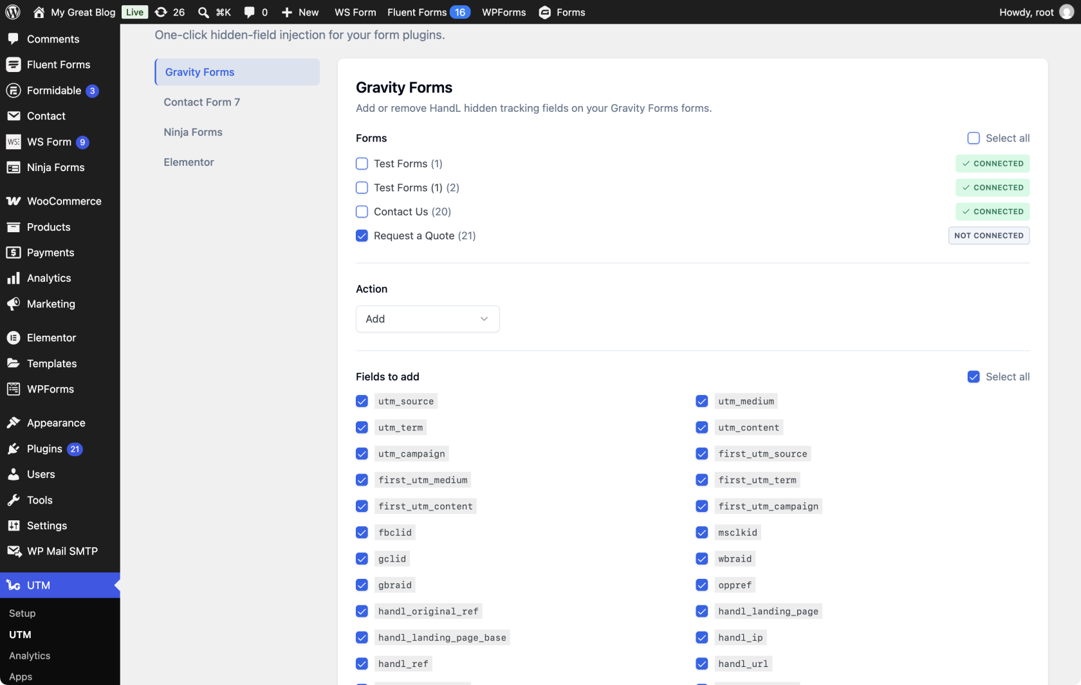Image resolution: width=1081 pixels, height=685 pixels.
Task: Uncheck Select all for Fields to add
Action: coord(974,377)
